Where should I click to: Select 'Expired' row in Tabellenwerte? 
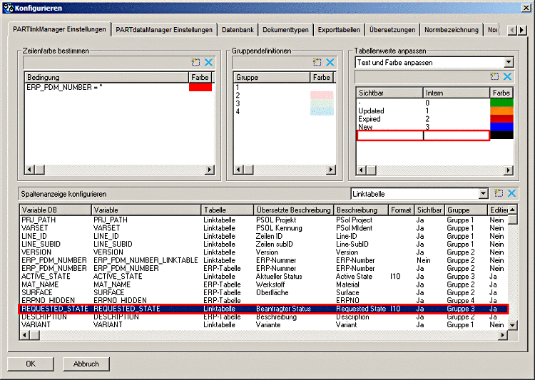(x=435, y=119)
